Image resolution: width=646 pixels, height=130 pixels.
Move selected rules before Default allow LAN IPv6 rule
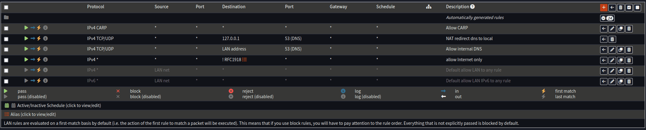click(x=604, y=82)
